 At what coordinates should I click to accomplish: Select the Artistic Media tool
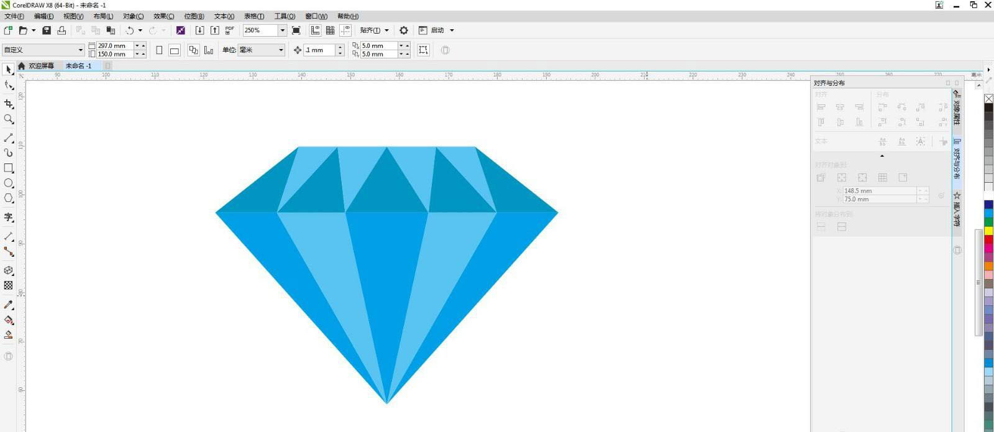(x=9, y=152)
